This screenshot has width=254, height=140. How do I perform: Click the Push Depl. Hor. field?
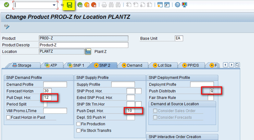[x=131, y=111]
